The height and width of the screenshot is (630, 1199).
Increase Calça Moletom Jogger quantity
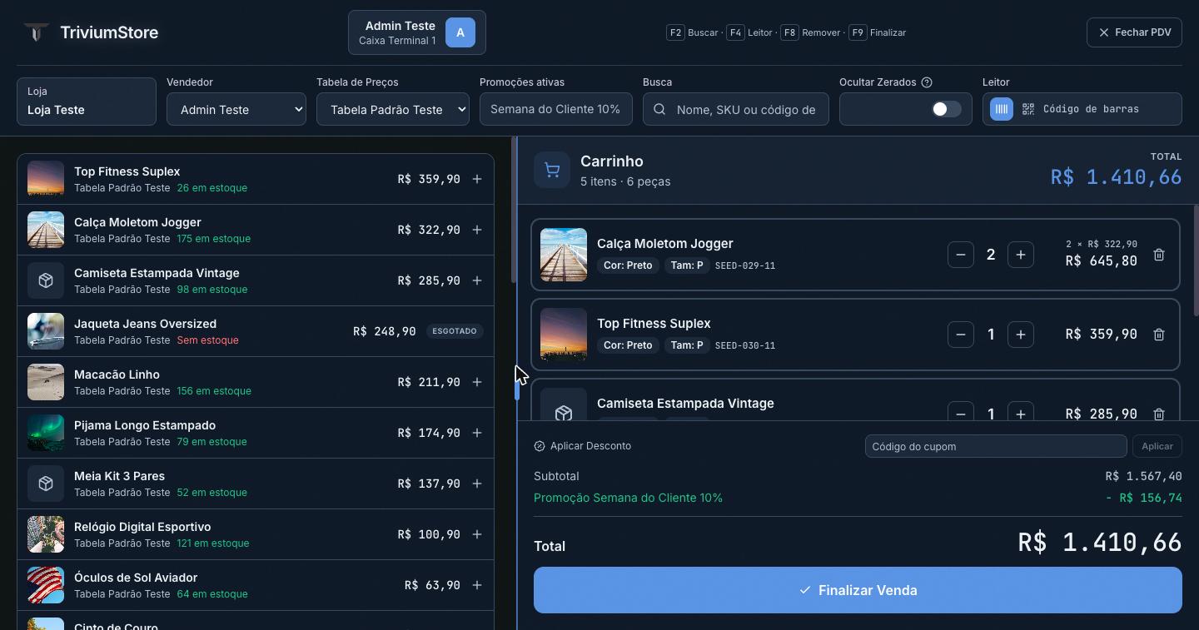1021,255
